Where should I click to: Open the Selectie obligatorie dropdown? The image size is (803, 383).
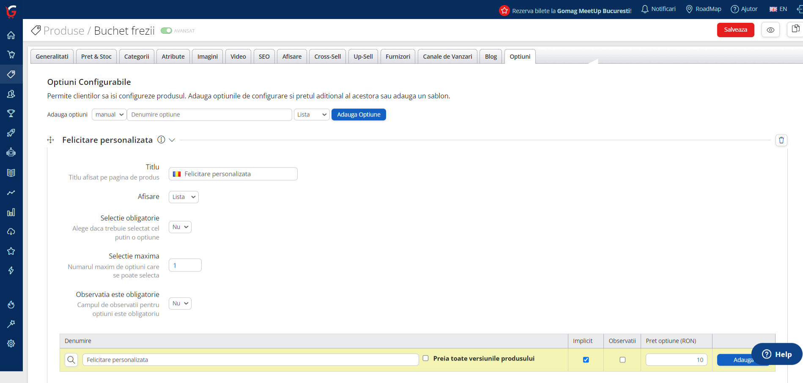[180, 227]
